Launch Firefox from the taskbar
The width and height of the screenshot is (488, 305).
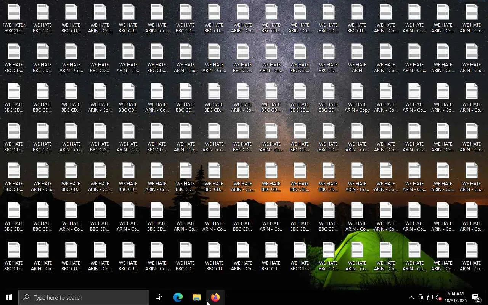coord(215,297)
